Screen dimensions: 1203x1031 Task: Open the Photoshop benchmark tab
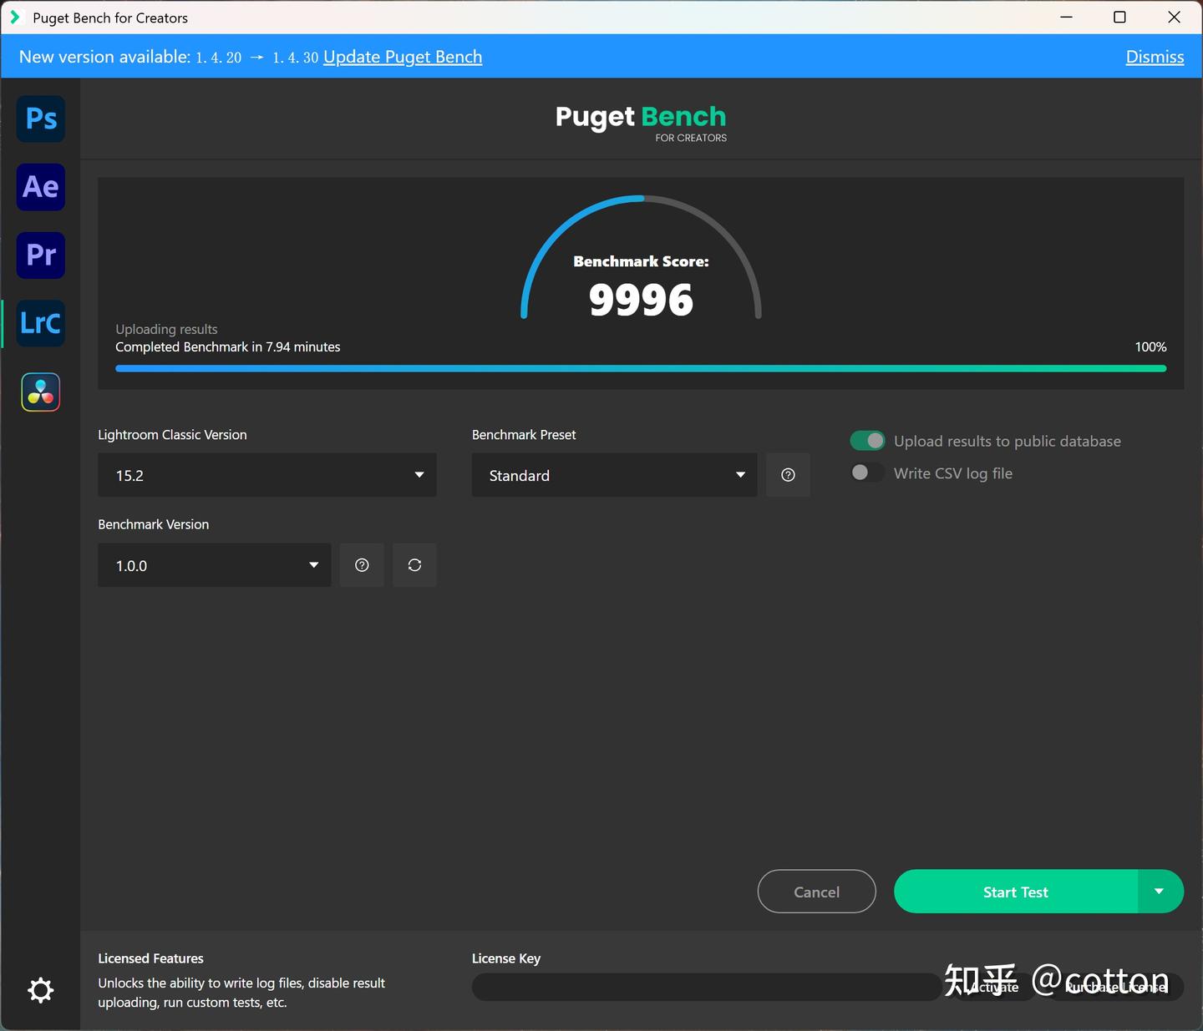(x=41, y=119)
